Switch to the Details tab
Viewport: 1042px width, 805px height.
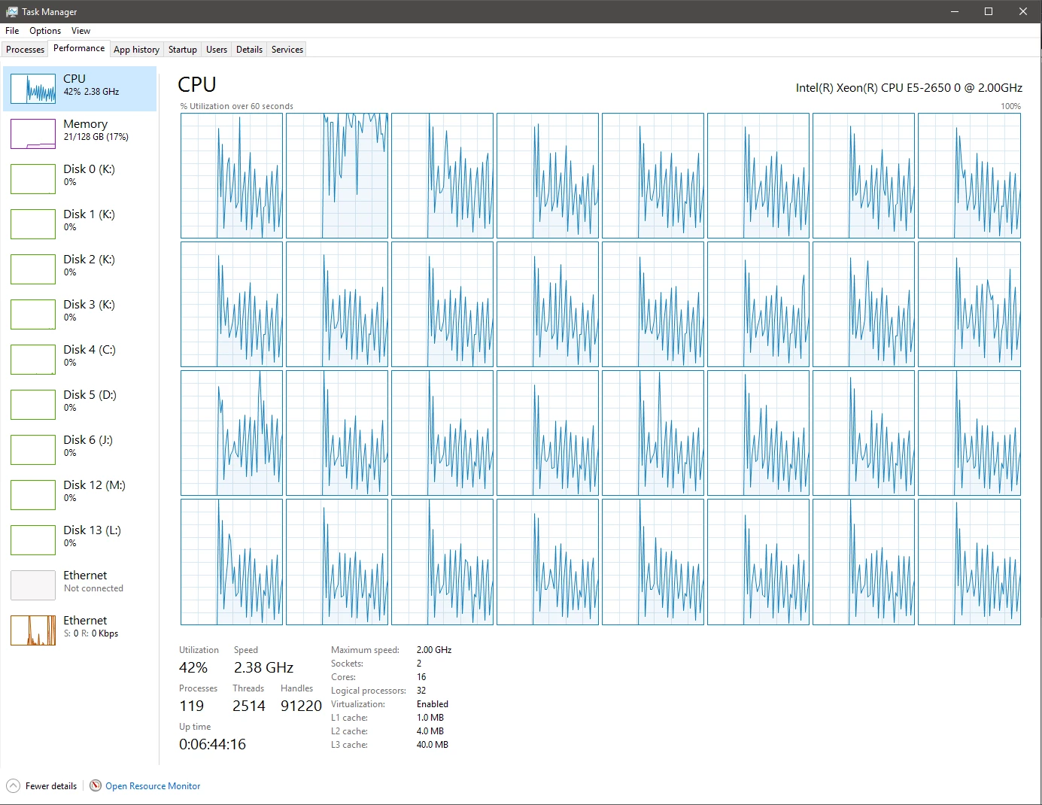click(249, 50)
